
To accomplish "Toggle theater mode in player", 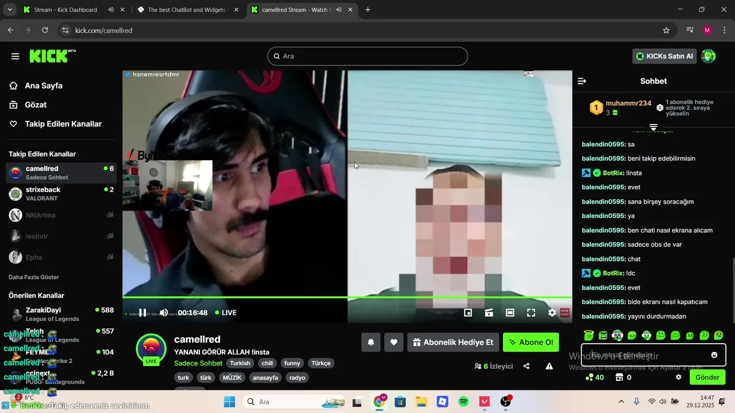I will [510, 313].
